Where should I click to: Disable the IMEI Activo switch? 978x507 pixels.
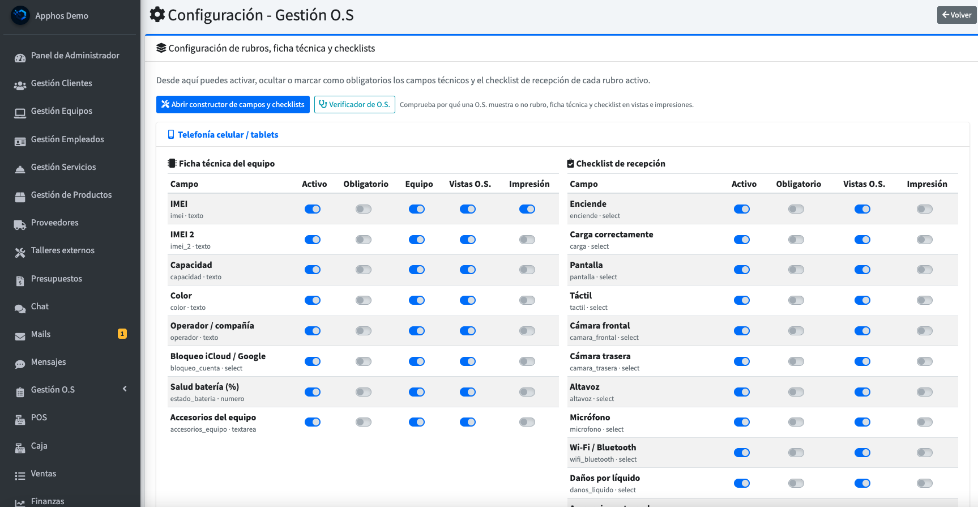[x=313, y=209]
